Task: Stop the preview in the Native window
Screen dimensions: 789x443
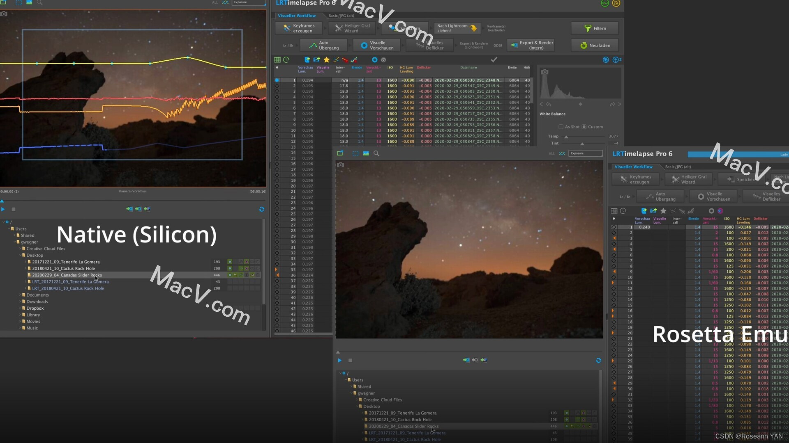Action: 14,209
